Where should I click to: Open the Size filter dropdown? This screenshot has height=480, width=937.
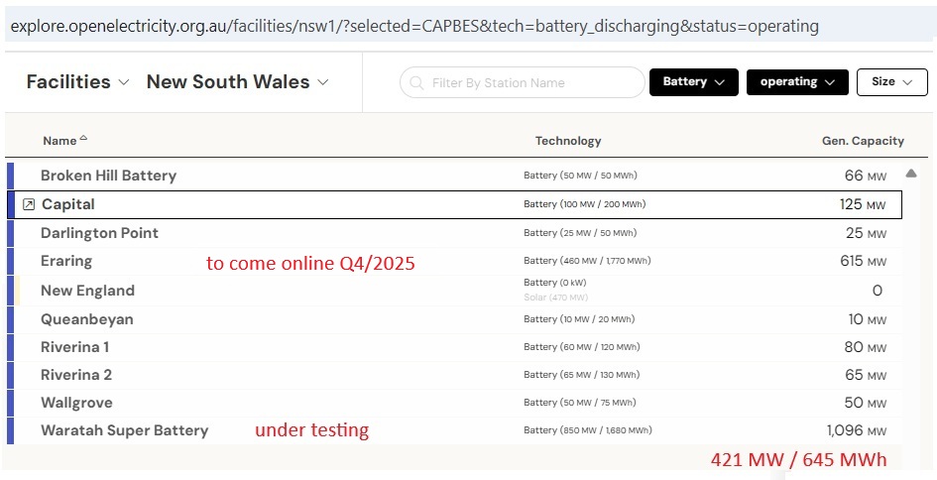coord(891,82)
